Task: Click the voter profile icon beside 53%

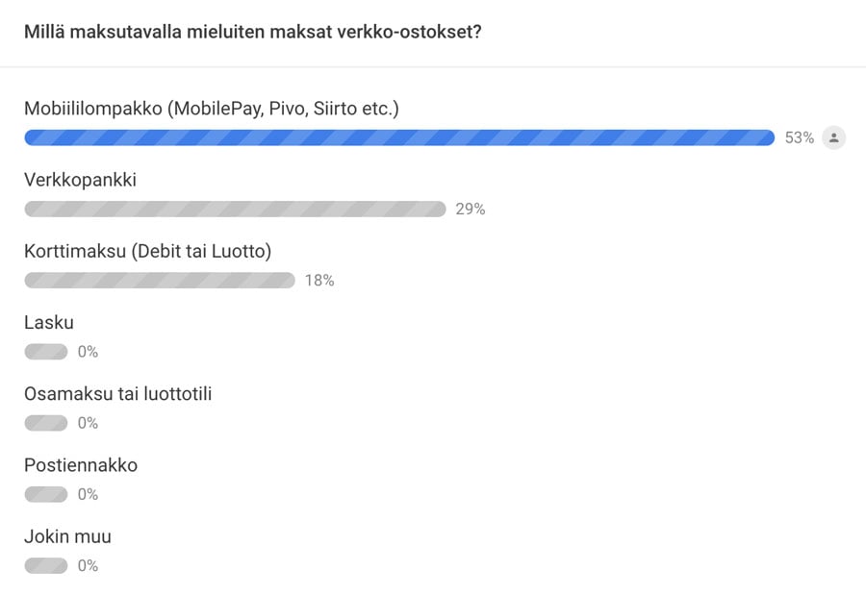Action: tap(833, 137)
